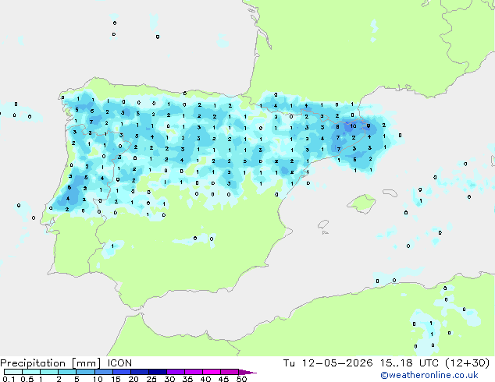Select legend swatch between 5 and 10
The height and width of the screenshot is (382, 495).
click(x=85, y=372)
